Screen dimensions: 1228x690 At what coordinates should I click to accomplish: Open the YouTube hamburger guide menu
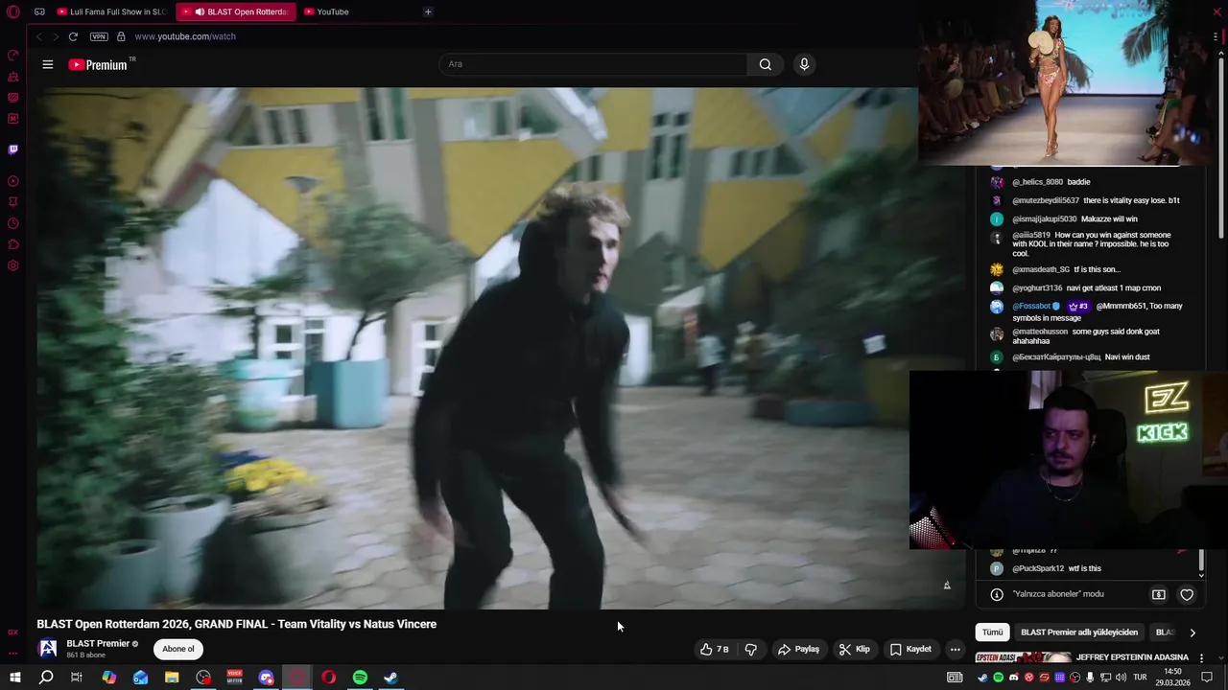[48, 64]
